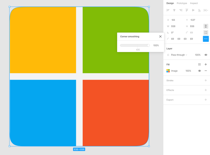Image resolution: width=210 pixels, height=155 pixels.
Task: Click the iOS preset marker on slider
Action: 138,50
